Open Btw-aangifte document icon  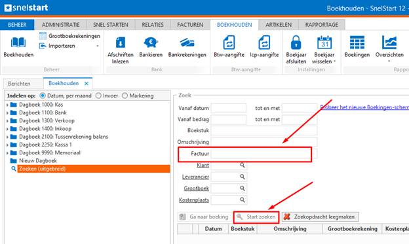click(x=229, y=43)
